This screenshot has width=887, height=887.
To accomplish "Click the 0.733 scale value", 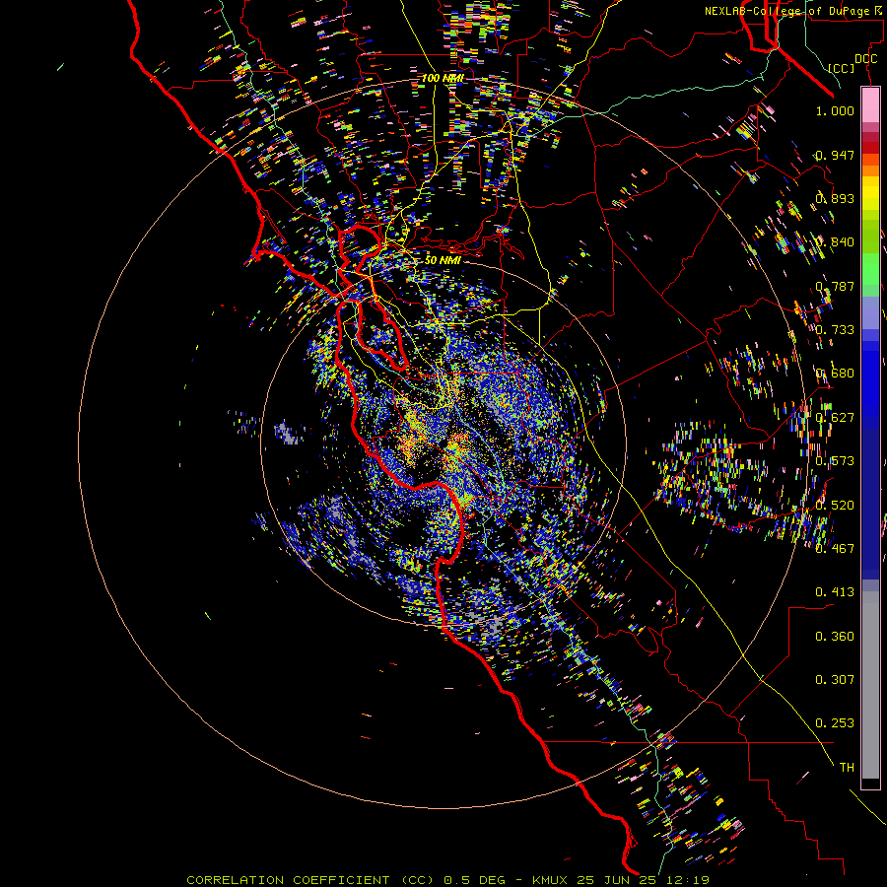I will pyautogui.click(x=835, y=330).
